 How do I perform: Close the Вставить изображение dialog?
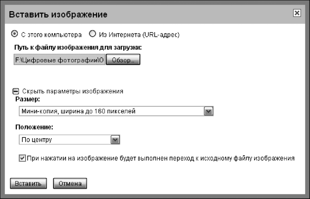(x=296, y=13)
